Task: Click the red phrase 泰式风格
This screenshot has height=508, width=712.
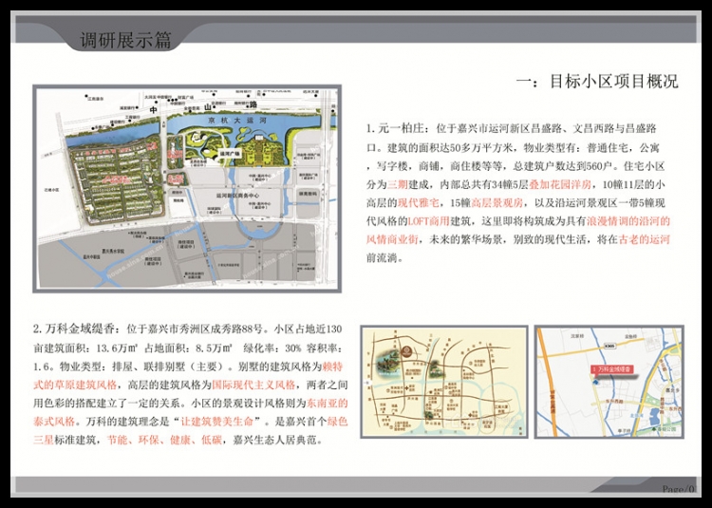Action: (54, 422)
